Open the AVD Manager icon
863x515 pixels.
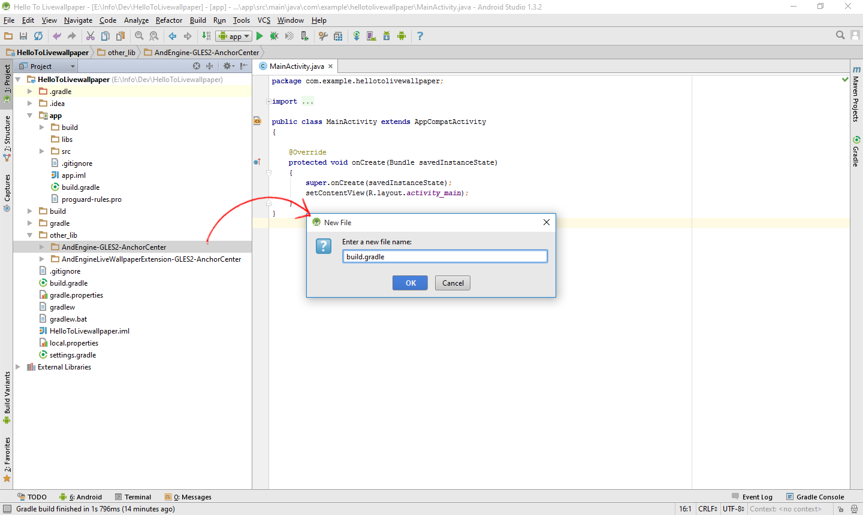coord(372,36)
